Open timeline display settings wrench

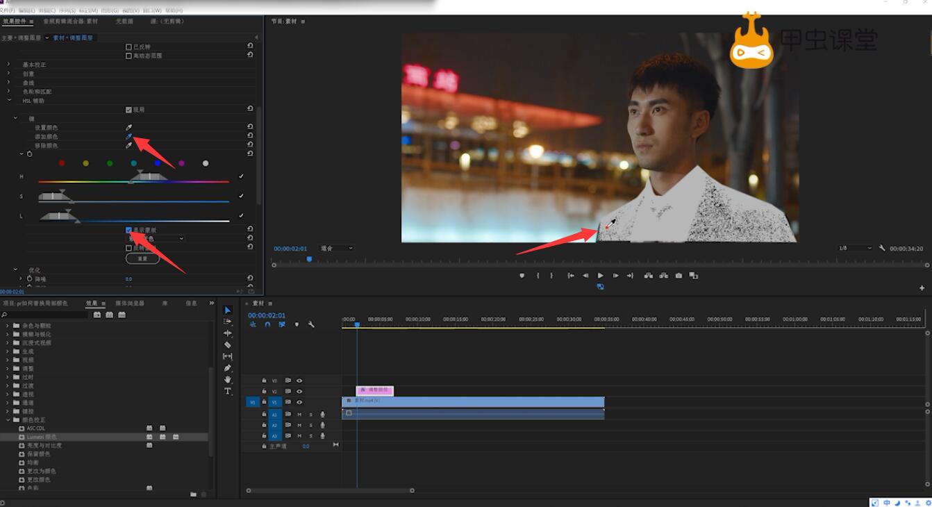[311, 324]
